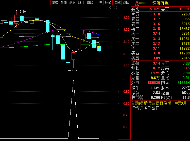190x141 pixels.
Task: Open the 复权 toolbar option
Action: pyautogui.click(x=55, y=2)
